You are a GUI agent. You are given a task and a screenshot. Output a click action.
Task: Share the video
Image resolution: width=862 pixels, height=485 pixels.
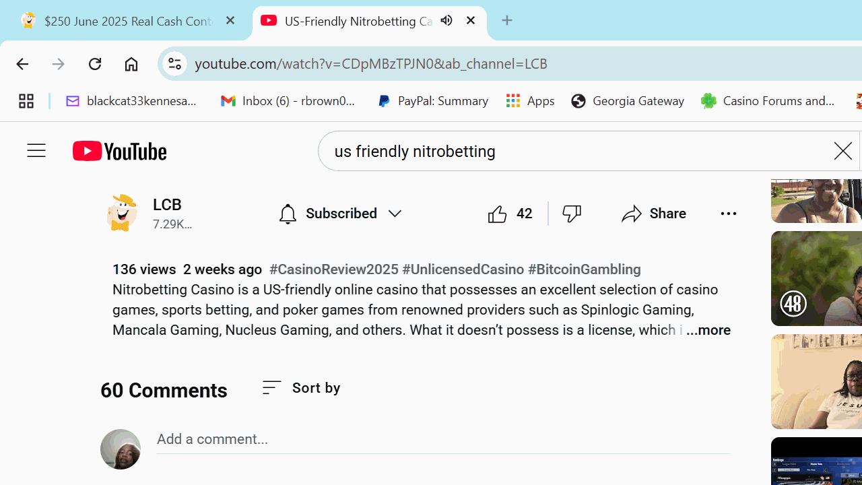pos(654,214)
